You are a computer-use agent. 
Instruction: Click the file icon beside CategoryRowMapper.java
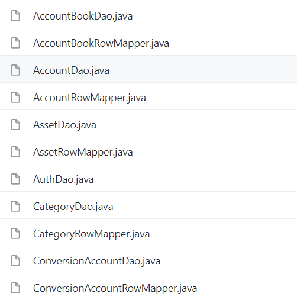pyautogui.click(x=15, y=234)
